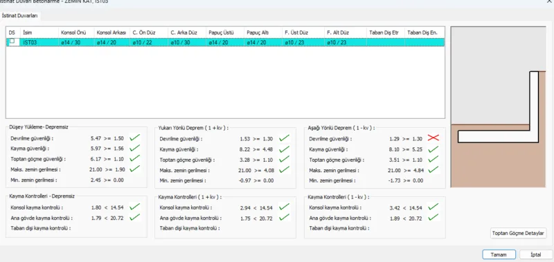Screen dimensions: 554x262
Task: Click checkmark beside 21.00 >= 4.08
Action: click(x=284, y=169)
